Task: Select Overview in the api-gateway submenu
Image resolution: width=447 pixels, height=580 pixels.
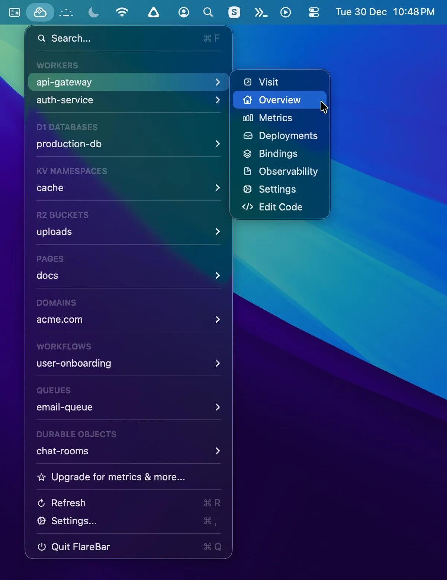Action: tap(279, 100)
